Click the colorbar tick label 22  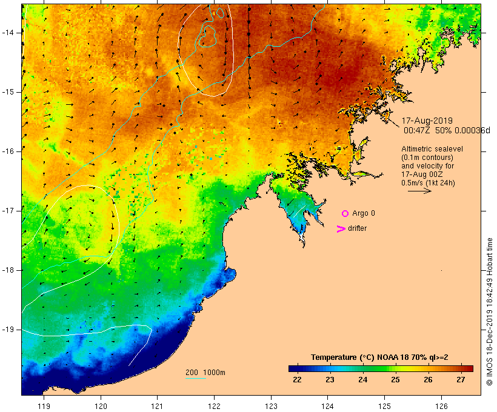tap(297, 380)
